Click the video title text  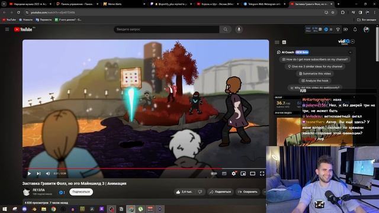(74, 183)
